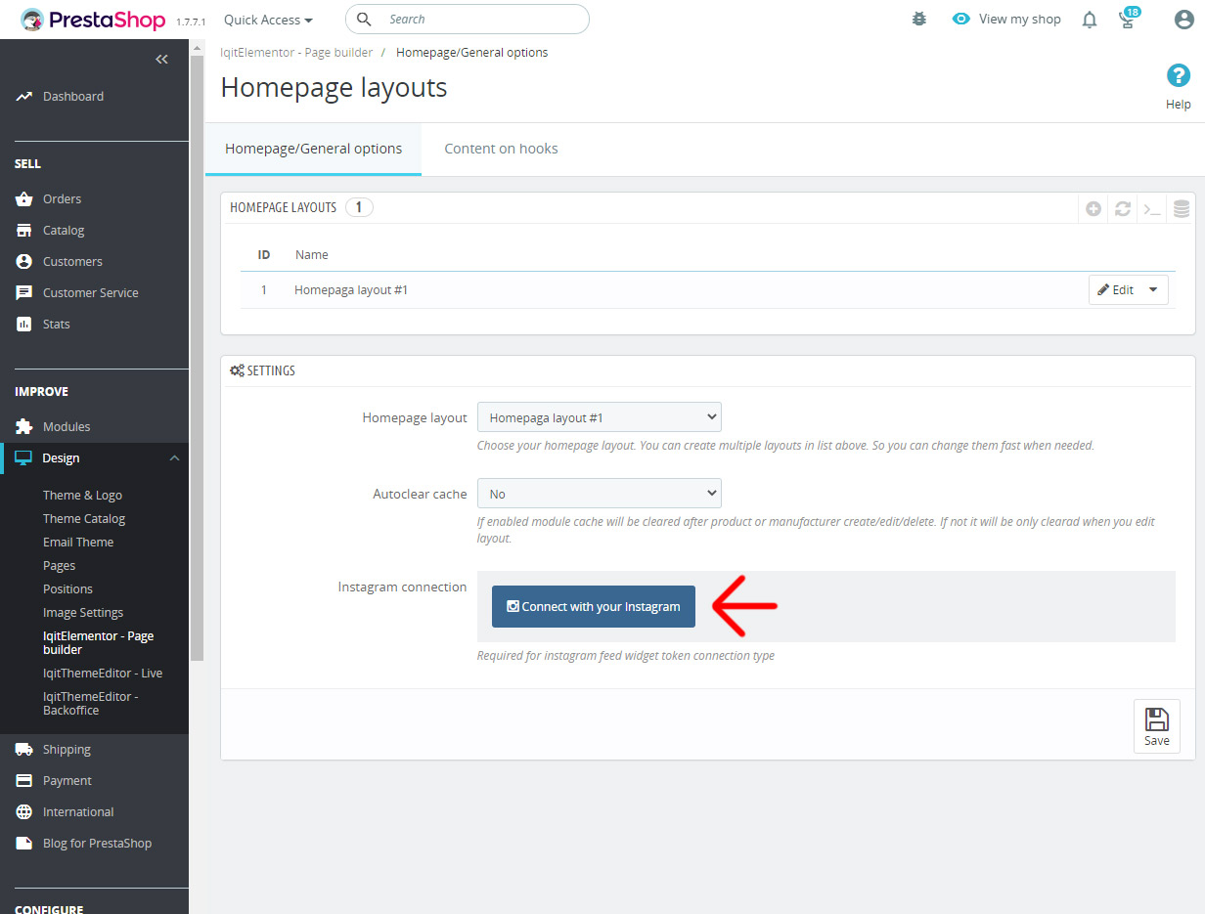The width and height of the screenshot is (1205, 914).
Task: Click the View my shop link
Action: click(1019, 19)
